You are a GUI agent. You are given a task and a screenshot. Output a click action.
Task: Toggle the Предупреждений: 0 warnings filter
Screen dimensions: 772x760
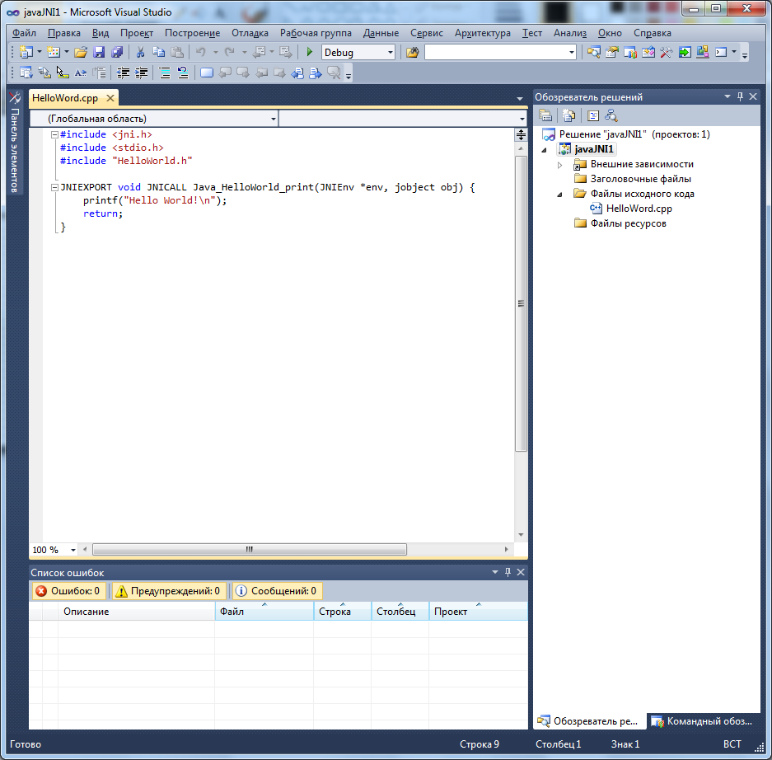coord(168,590)
